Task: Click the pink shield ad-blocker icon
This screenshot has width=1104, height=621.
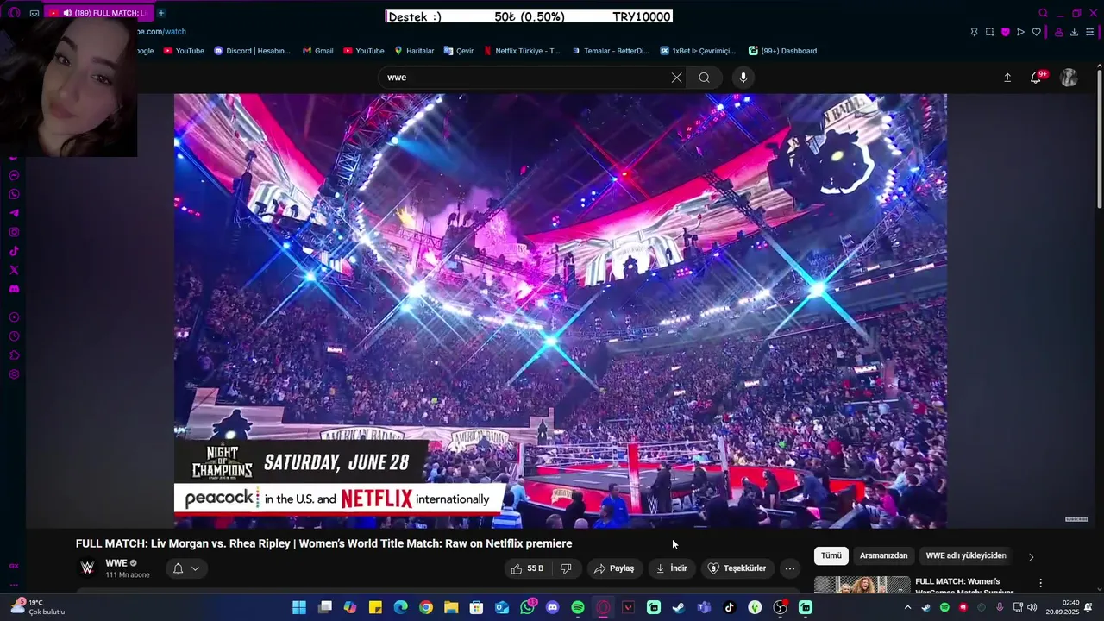Action: [1005, 32]
